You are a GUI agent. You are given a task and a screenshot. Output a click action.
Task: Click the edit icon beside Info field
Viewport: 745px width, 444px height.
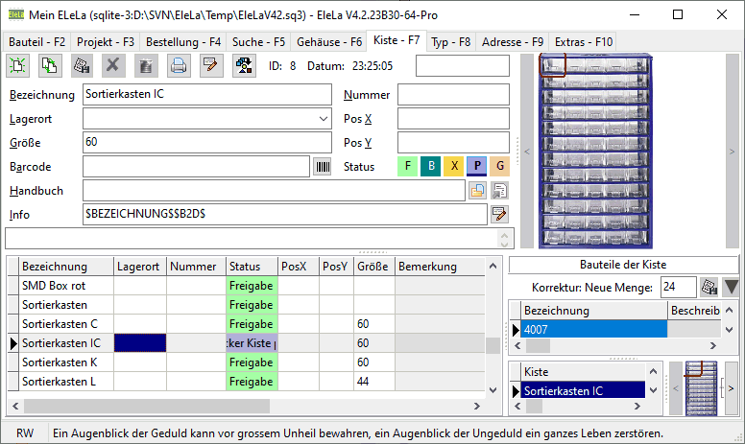point(499,215)
